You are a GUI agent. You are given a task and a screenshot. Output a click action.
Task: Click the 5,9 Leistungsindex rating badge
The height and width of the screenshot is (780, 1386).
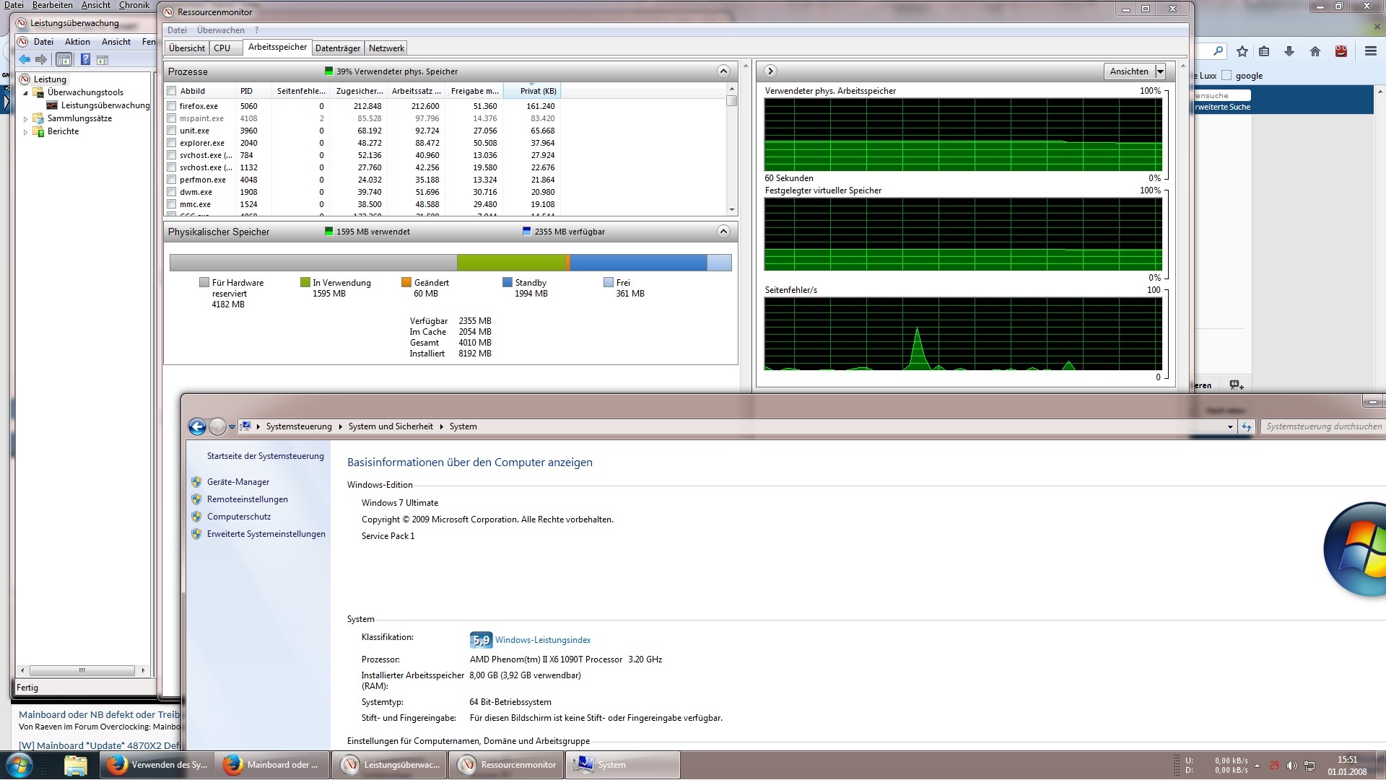(481, 640)
